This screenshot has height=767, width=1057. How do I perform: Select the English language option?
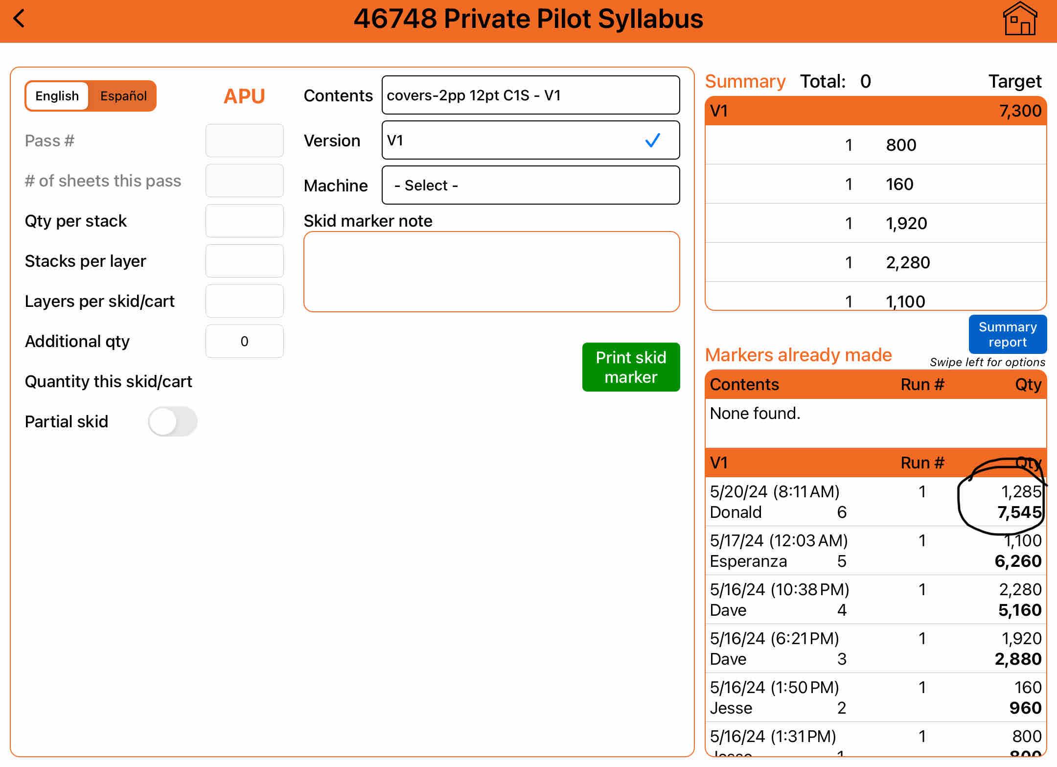coord(57,96)
